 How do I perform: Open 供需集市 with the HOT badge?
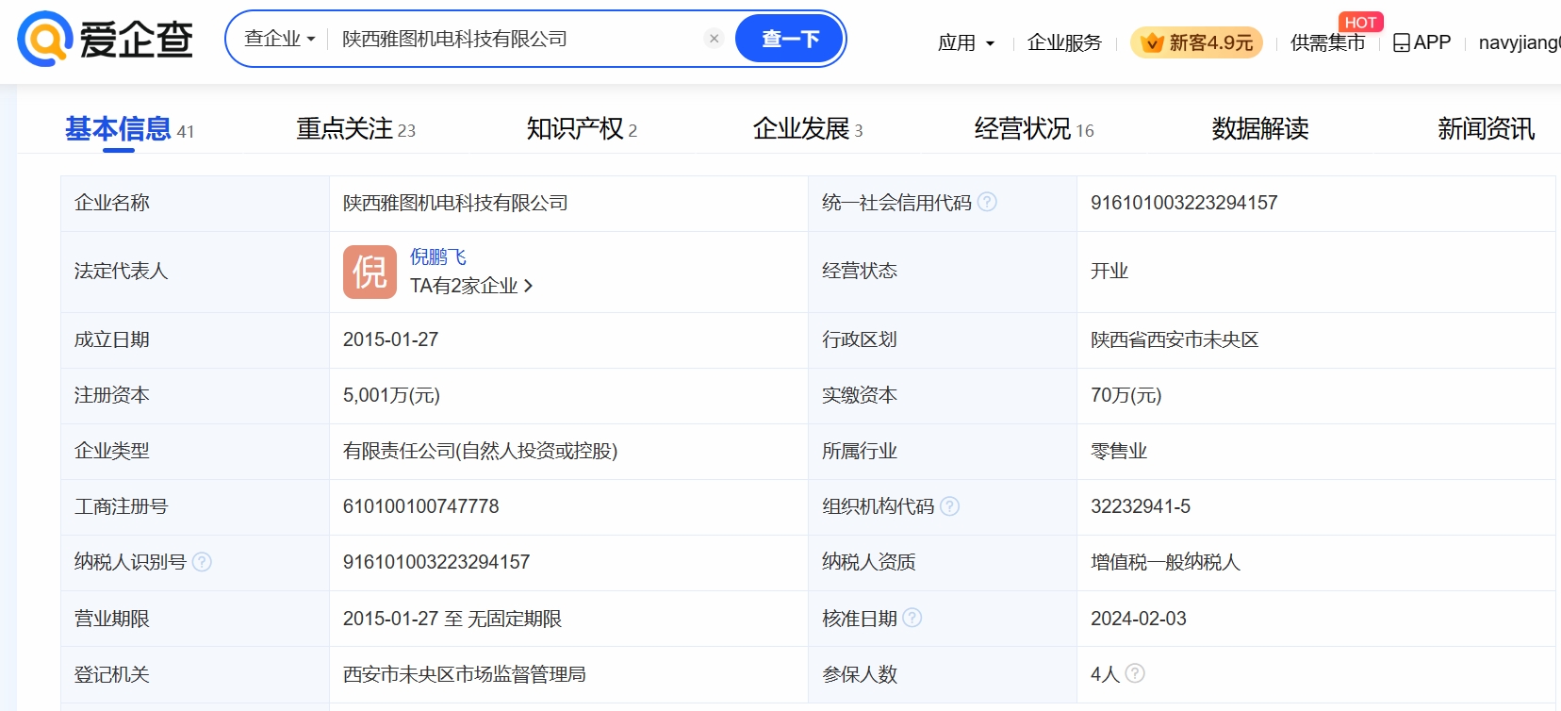(1327, 42)
